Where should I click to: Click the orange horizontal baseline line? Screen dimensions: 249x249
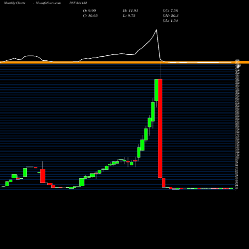[124, 62]
